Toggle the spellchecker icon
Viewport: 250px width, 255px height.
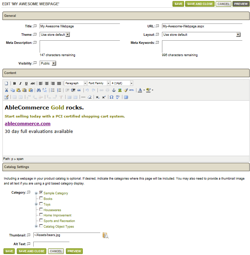[x=118, y=97]
